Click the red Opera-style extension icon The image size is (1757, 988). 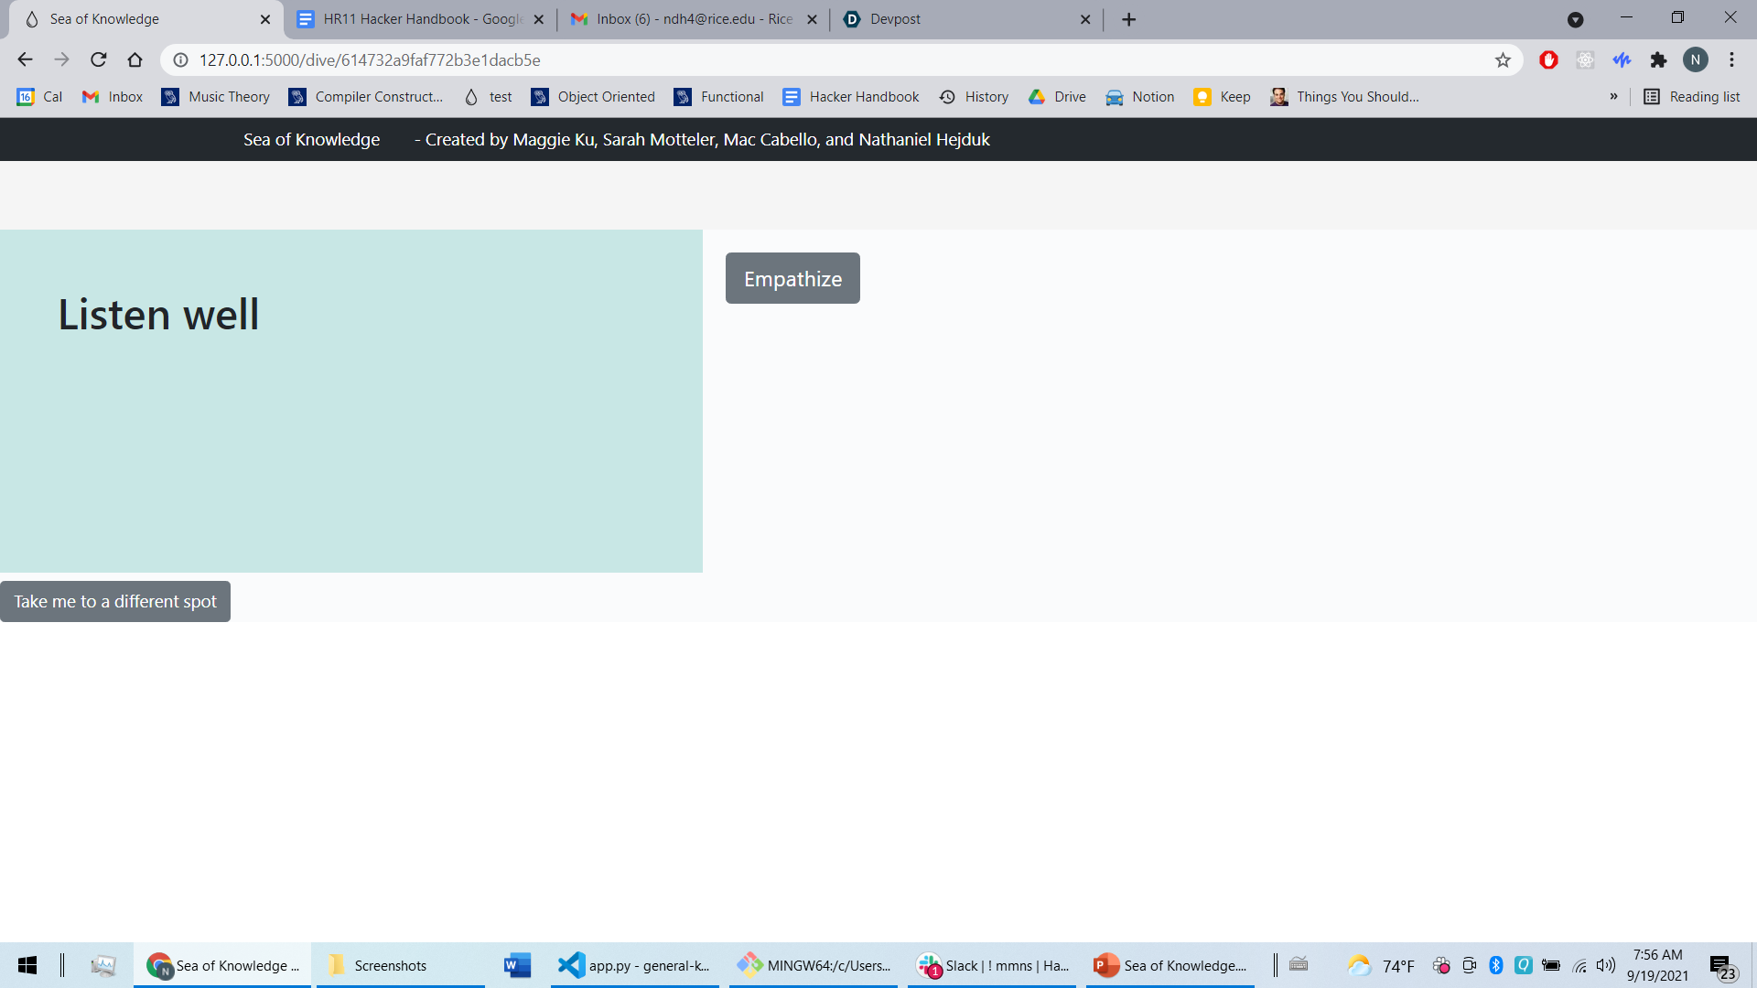click(1548, 60)
